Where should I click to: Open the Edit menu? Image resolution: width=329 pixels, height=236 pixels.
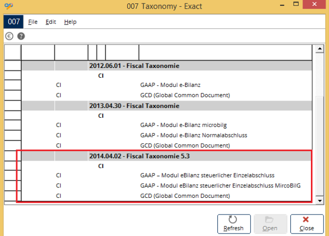pyautogui.click(x=51, y=22)
